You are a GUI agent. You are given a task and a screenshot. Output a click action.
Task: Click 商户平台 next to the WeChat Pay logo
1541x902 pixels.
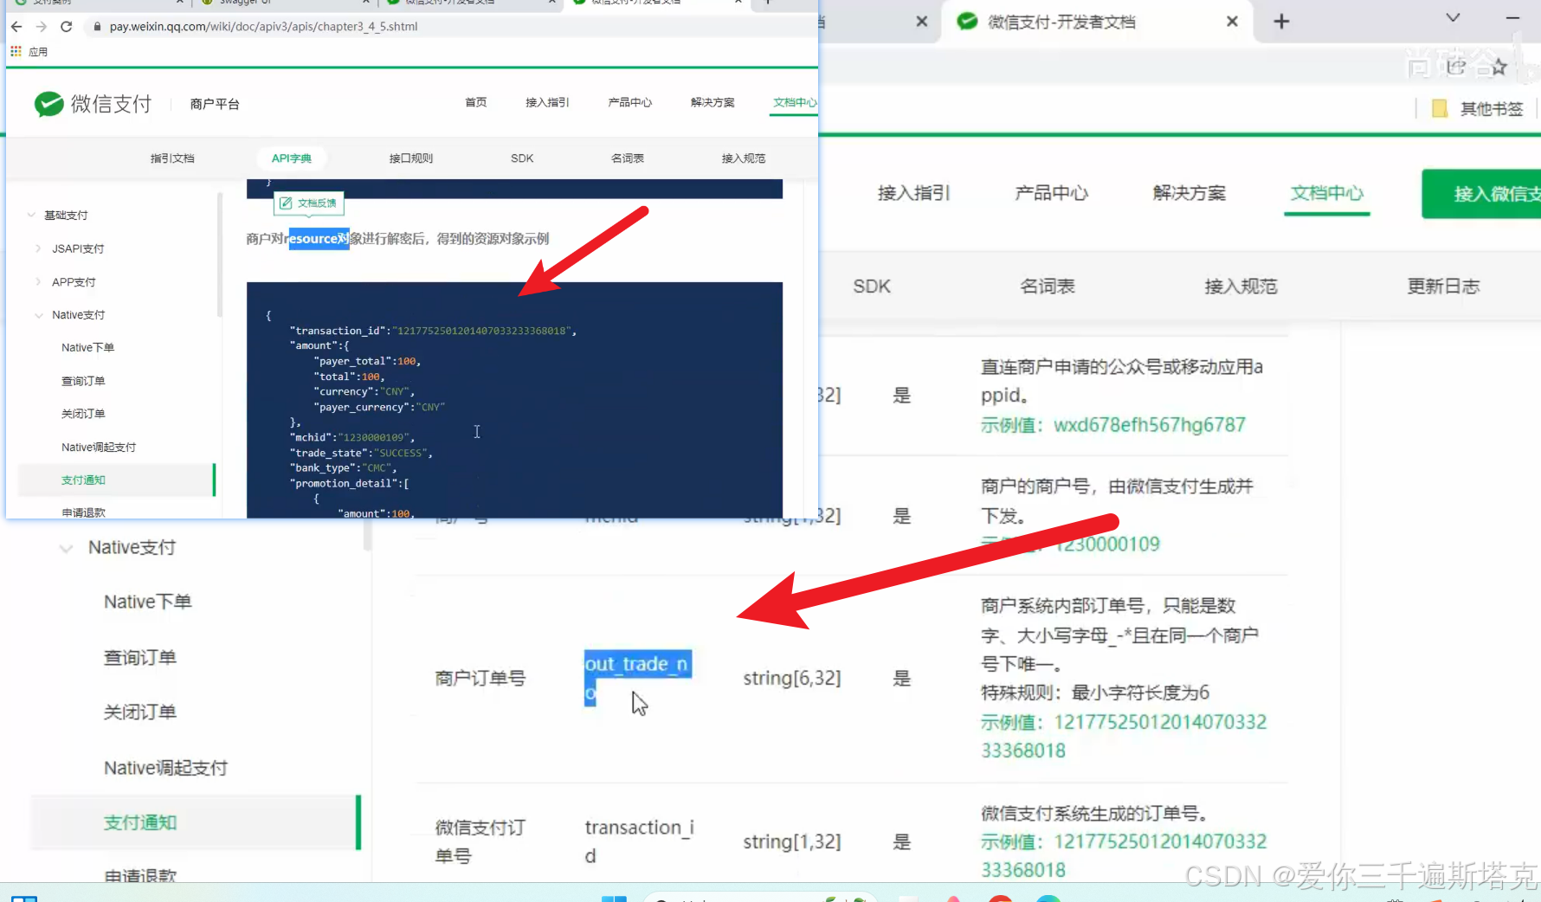tap(215, 104)
